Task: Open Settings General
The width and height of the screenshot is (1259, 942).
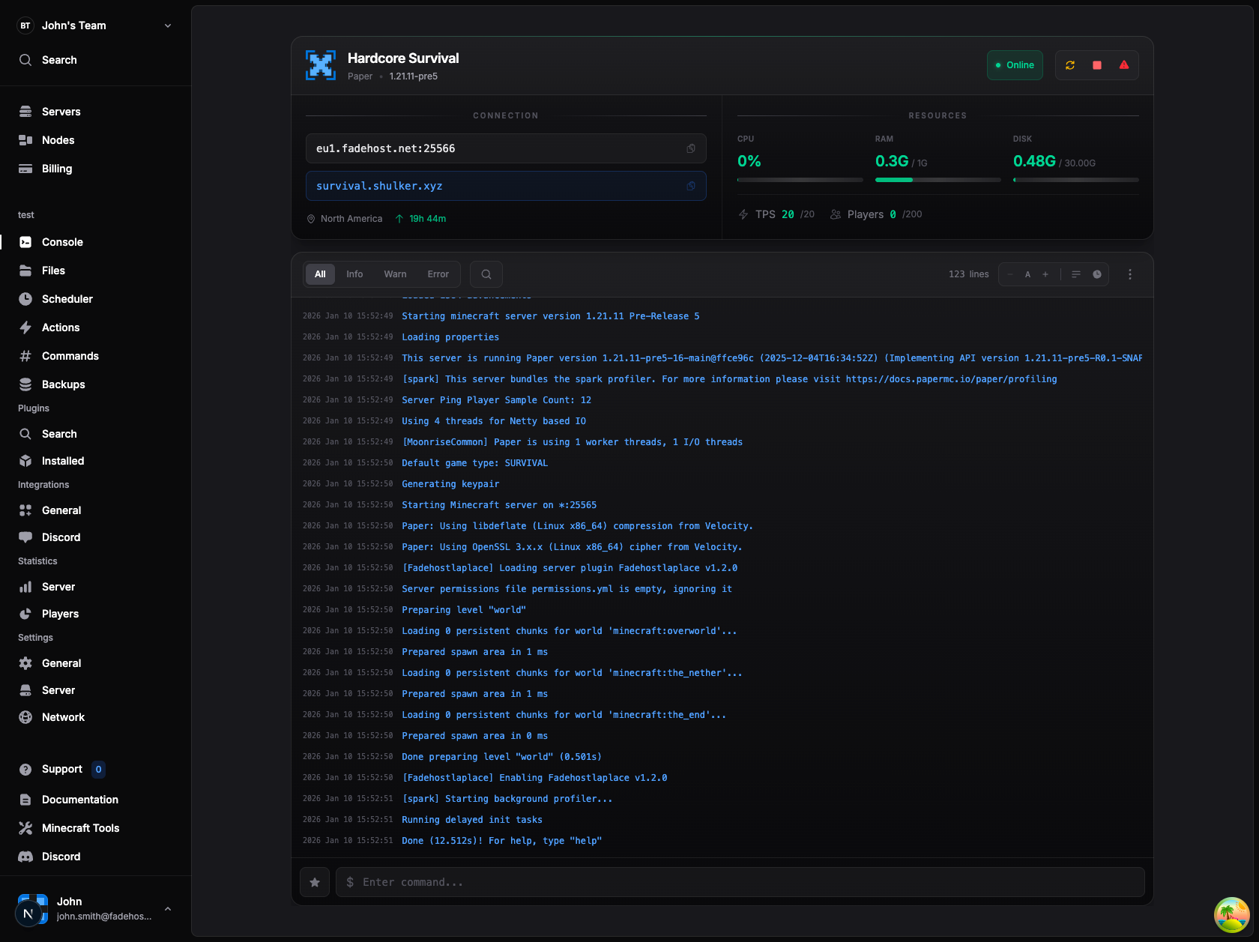Action: (x=95, y=663)
